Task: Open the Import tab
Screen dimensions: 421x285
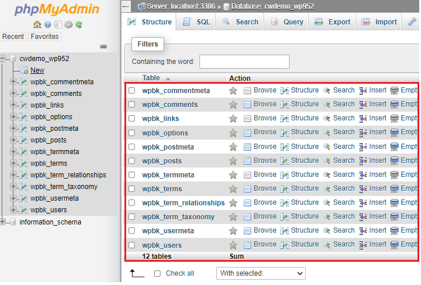Action: point(379,22)
